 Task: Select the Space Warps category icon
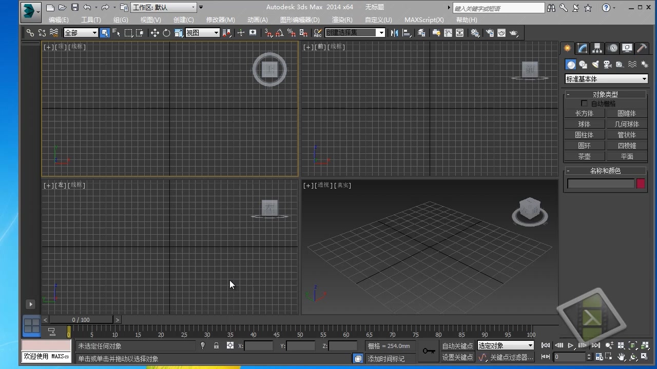coord(632,64)
